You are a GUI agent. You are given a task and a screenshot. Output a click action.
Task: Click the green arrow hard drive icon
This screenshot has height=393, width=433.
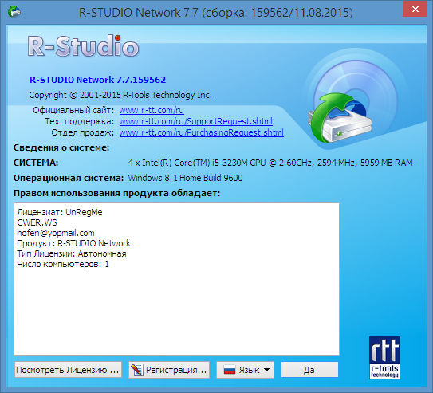pos(340,118)
